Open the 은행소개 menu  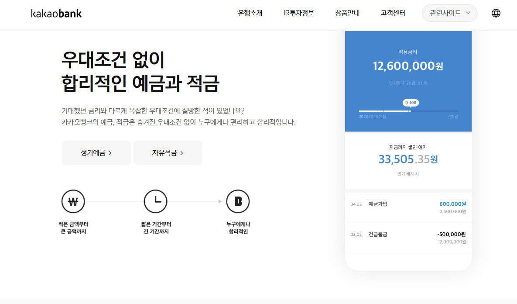click(250, 13)
